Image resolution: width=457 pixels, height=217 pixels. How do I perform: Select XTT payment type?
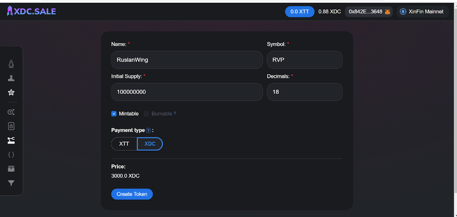click(x=124, y=144)
